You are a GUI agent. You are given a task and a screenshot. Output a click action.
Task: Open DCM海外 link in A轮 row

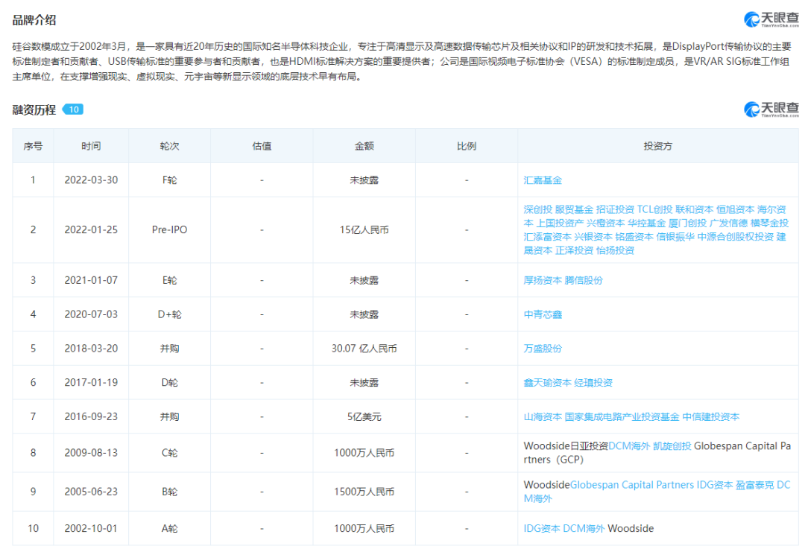584,528
